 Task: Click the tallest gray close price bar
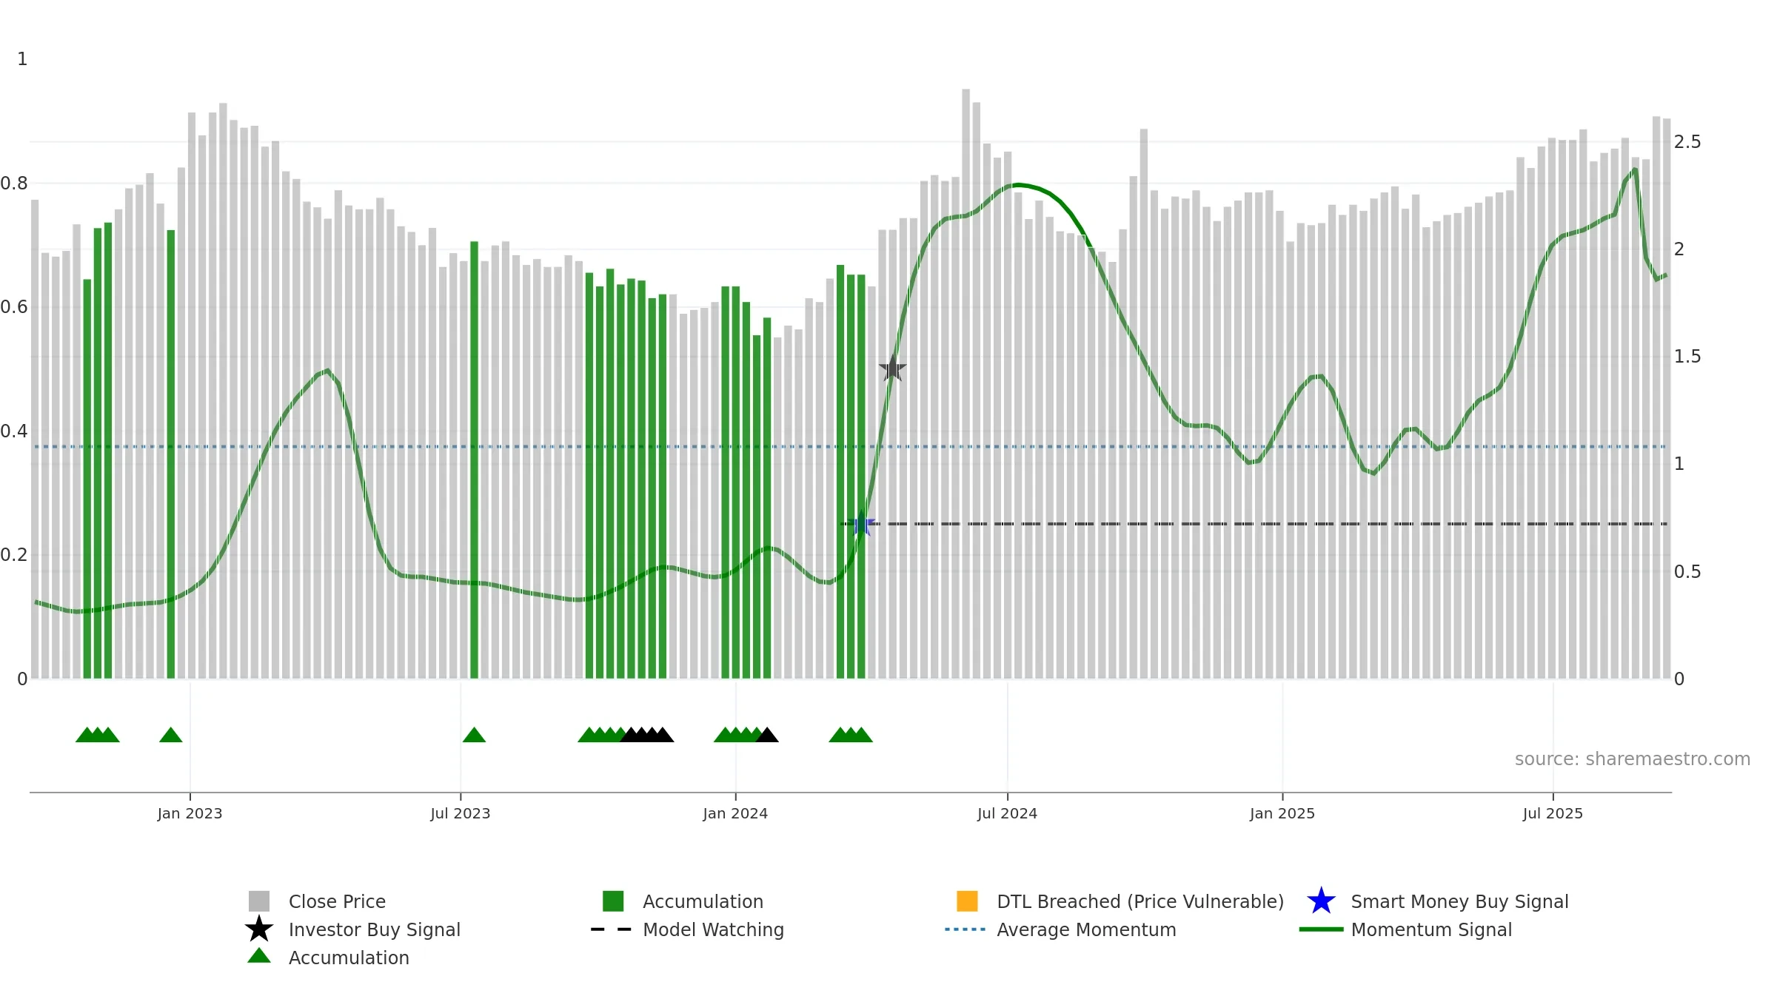coord(966,383)
